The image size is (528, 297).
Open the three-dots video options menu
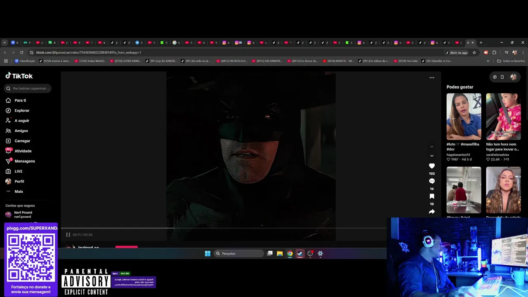click(x=432, y=78)
